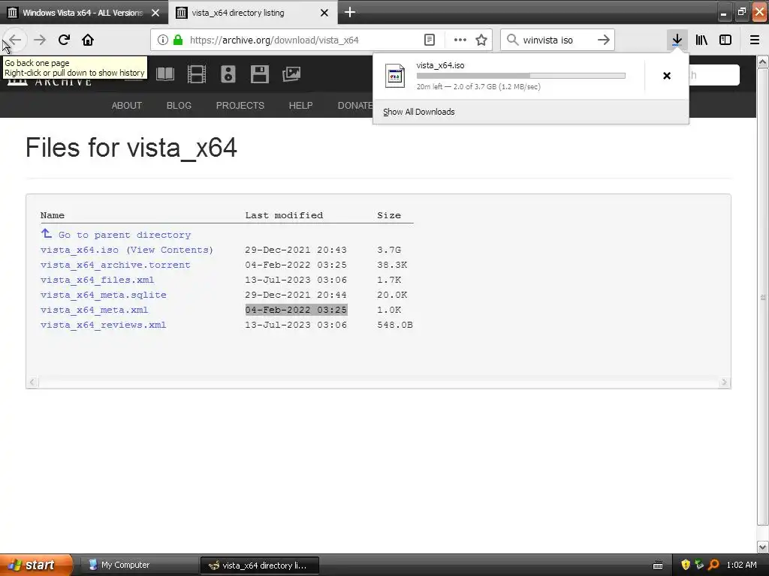The width and height of the screenshot is (769, 576).
Task: Click the winvista iso search field
Action: tap(556, 40)
